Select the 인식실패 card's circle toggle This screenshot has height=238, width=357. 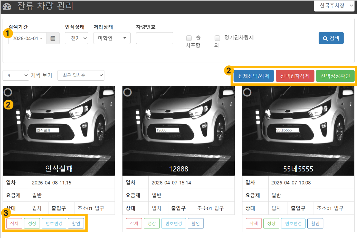[x=8, y=93]
